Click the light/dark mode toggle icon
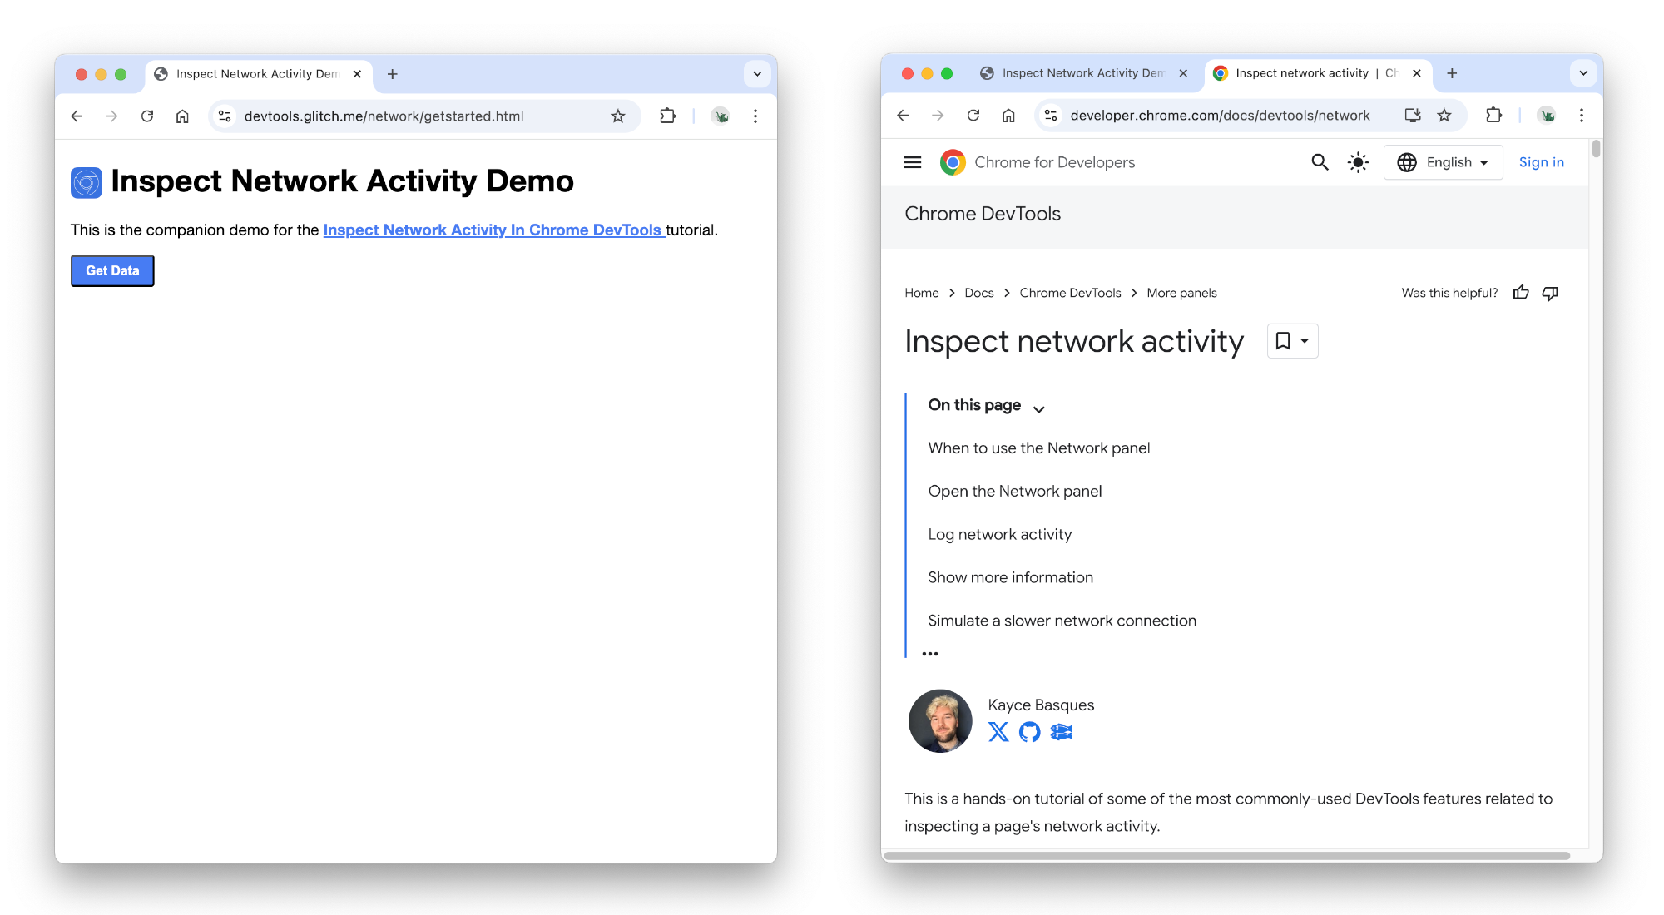1664x915 pixels. pos(1358,162)
